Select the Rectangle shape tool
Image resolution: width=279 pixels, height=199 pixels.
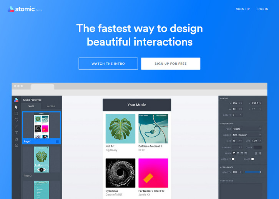click(16, 114)
